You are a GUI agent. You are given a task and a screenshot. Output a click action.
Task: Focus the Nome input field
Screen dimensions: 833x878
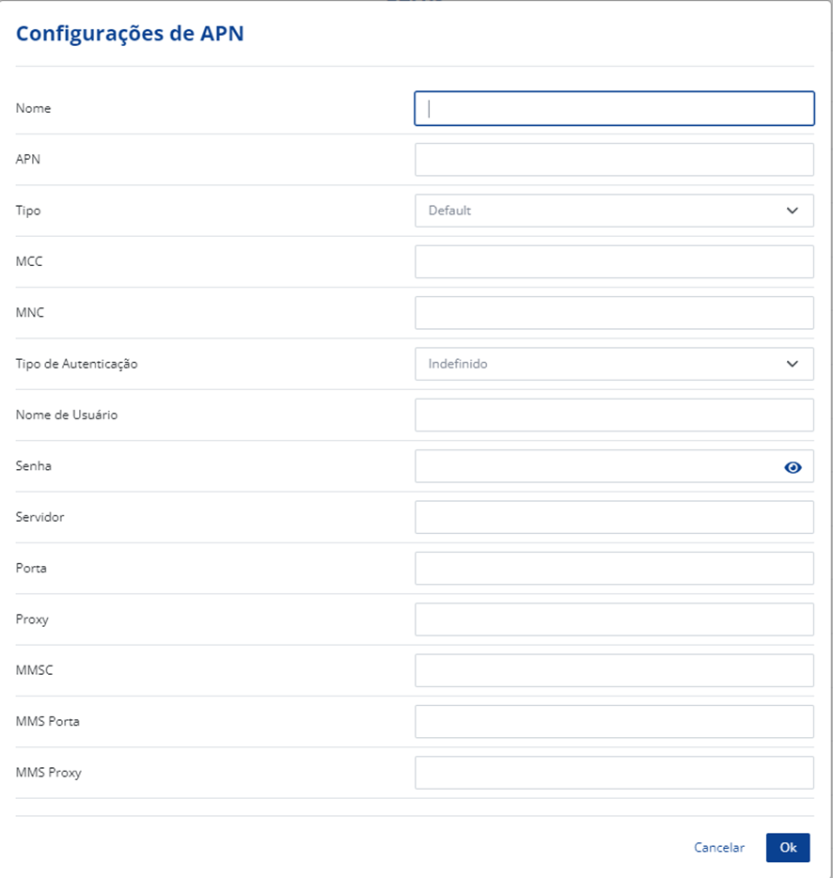614,108
